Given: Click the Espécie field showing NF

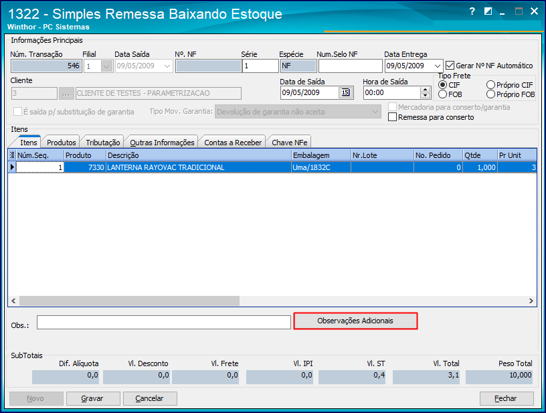Looking at the screenshot, I should point(298,66).
